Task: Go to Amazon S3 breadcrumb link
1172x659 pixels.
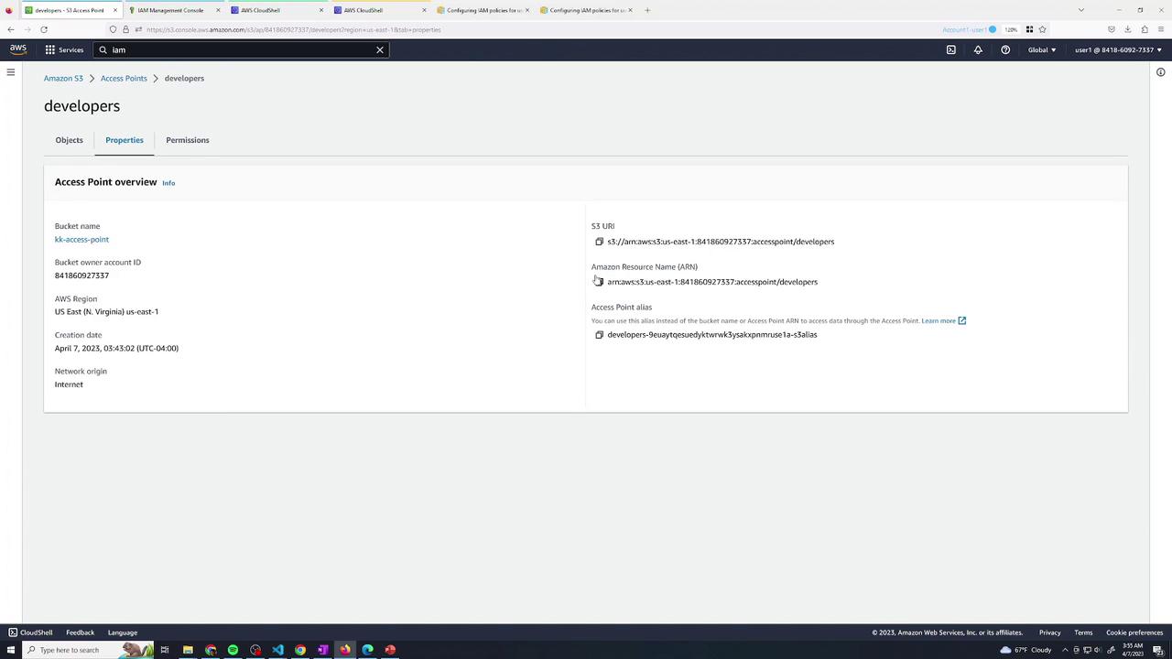Action: (x=63, y=78)
